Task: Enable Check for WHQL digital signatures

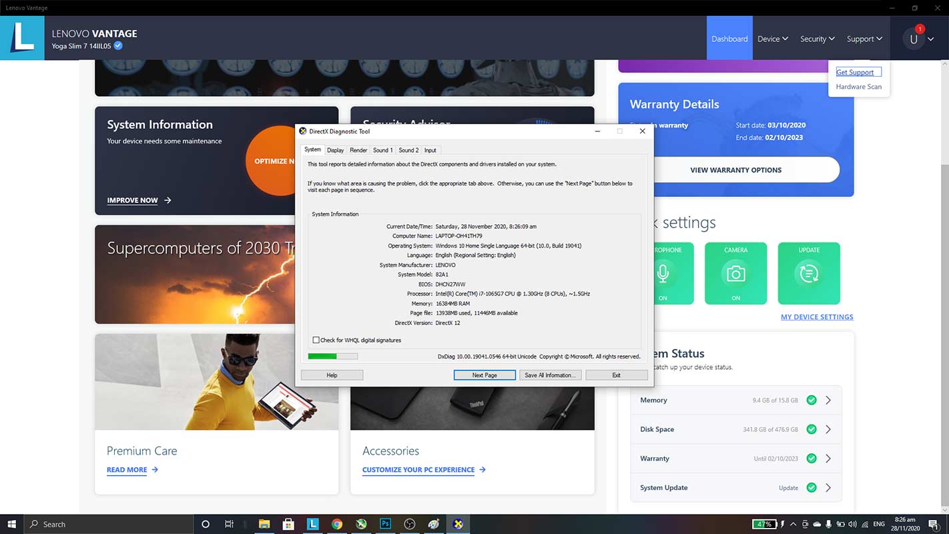Action: pos(316,340)
